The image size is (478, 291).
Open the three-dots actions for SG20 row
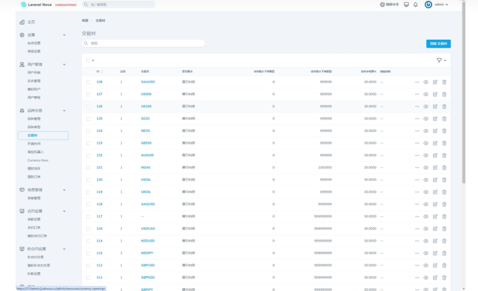(417, 119)
